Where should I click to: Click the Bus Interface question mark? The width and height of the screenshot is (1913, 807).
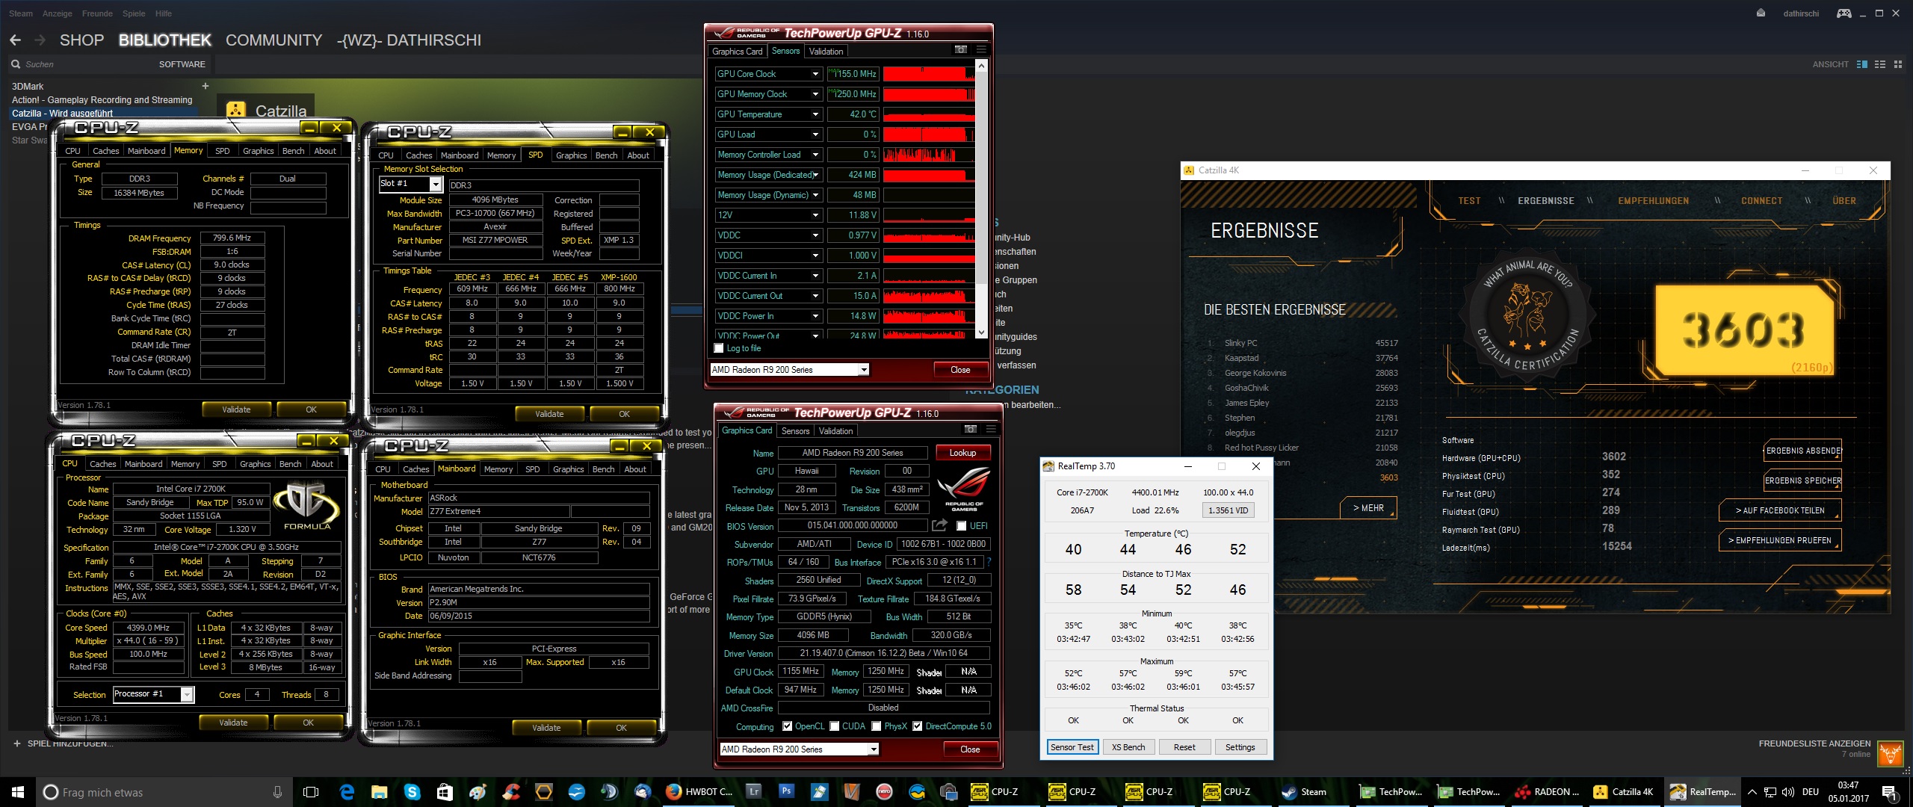tap(989, 562)
